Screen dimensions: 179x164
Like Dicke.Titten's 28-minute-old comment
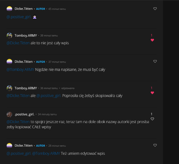155,145
